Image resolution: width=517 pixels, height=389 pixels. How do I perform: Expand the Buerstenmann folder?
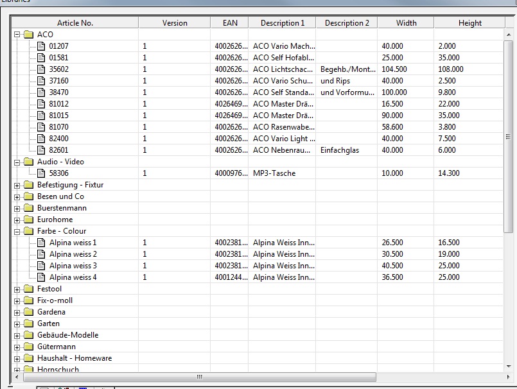pyautogui.click(x=17, y=209)
